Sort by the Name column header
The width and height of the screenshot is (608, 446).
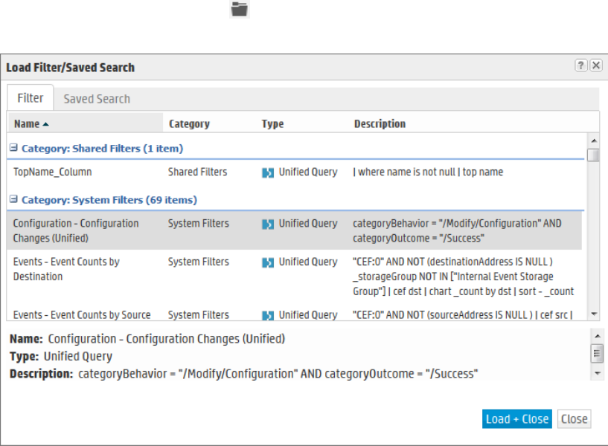pos(30,124)
